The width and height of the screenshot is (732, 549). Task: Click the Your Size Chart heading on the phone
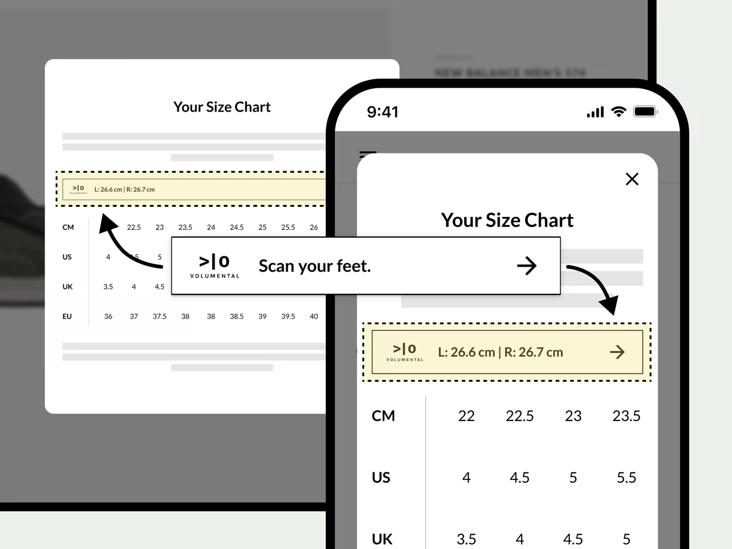[x=507, y=220]
